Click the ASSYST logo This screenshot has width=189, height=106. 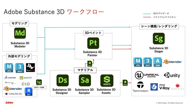coord(26,78)
